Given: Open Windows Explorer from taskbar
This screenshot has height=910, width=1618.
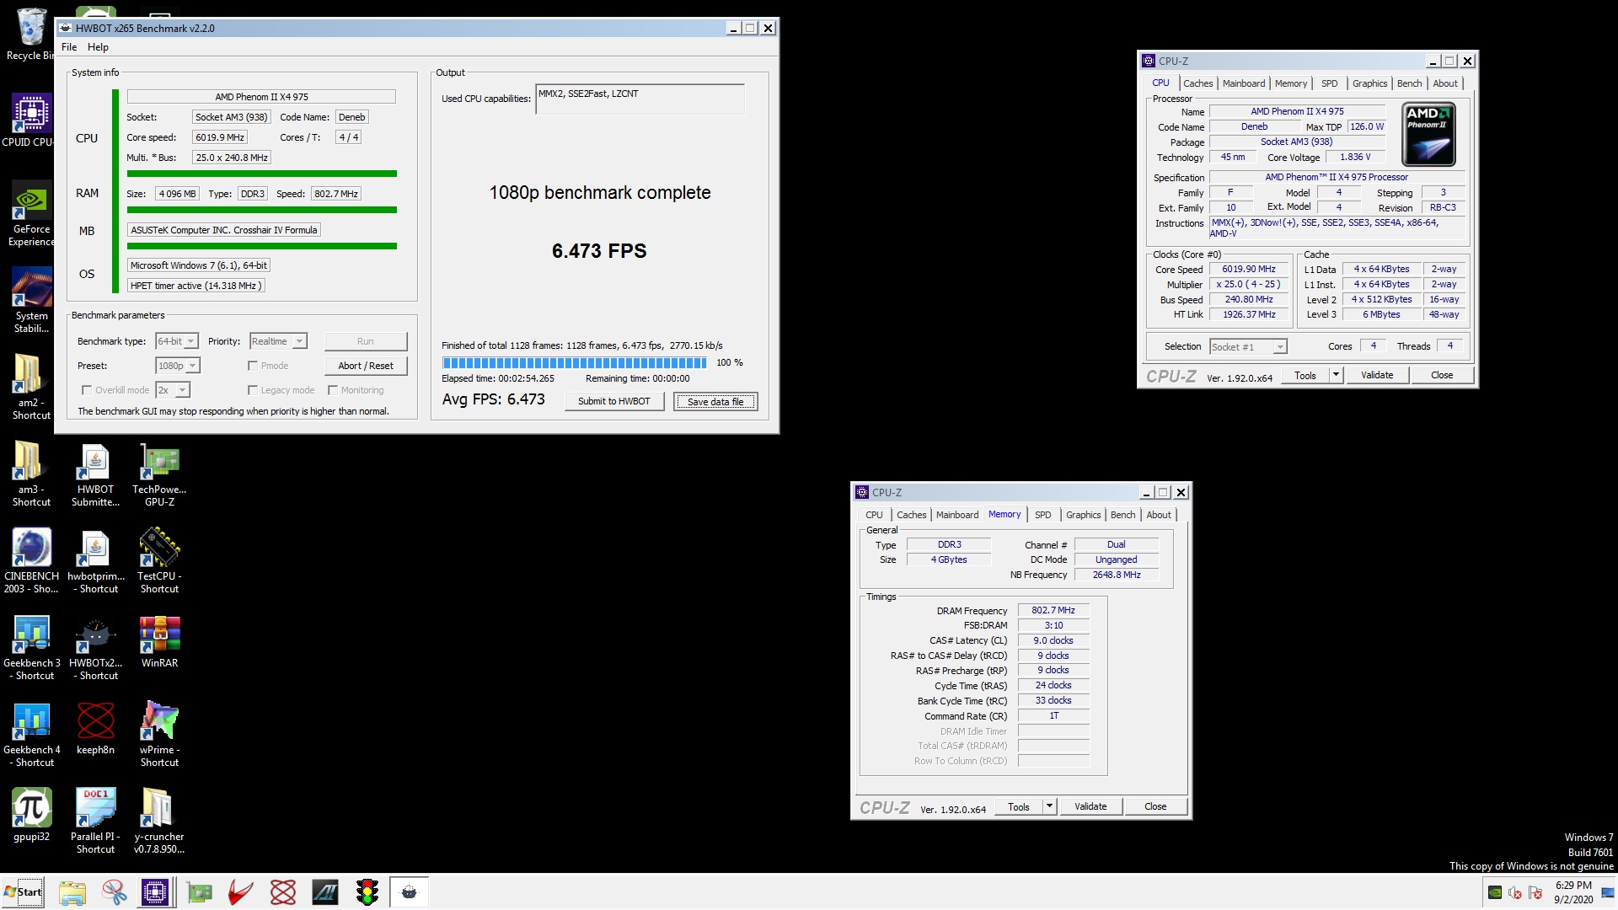Looking at the screenshot, I should coord(72,892).
